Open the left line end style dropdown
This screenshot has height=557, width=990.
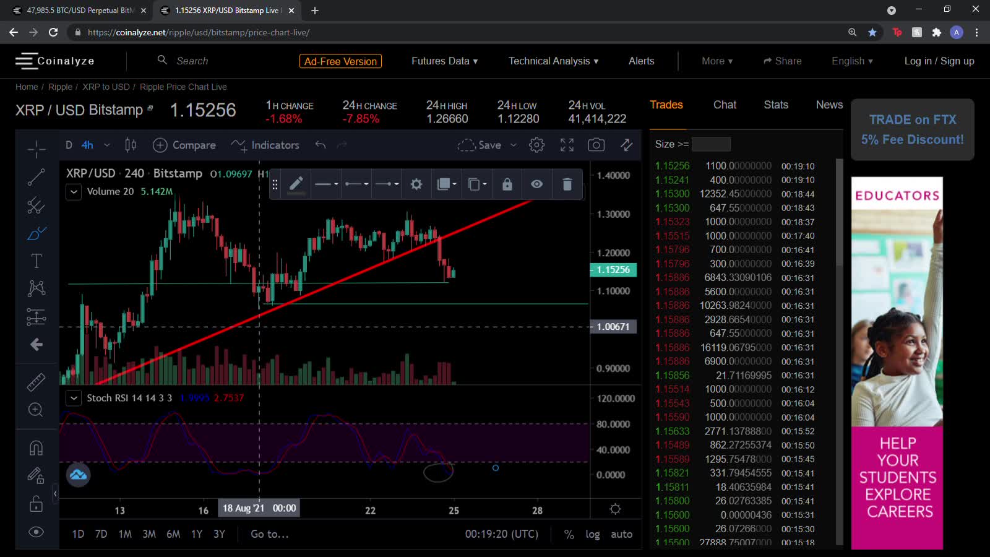point(356,184)
